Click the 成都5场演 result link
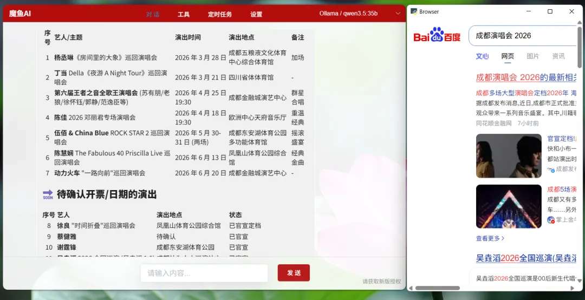Viewport: 585px width, 300px height. (562, 189)
